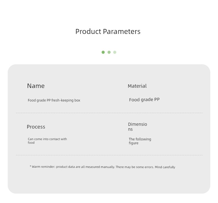Click the Dimensions label
The height and width of the screenshot is (203, 218).
(137, 127)
